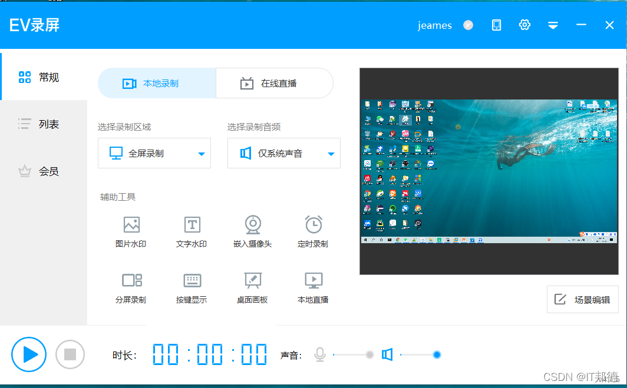Switch to the 在线直播 online live tab

coord(275,83)
